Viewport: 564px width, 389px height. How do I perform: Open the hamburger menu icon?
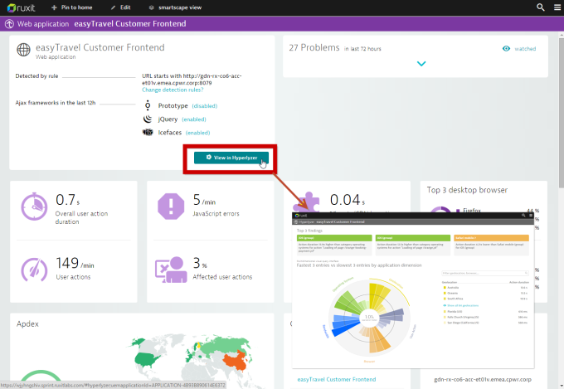pos(557,7)
